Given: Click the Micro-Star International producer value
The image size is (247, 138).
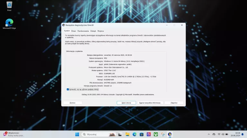Looking at the screenshot, I should tap(116, 68).
